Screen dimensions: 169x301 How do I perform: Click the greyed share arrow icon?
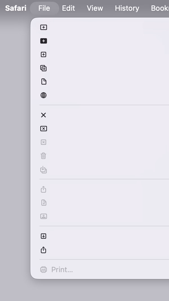point(44,189)
